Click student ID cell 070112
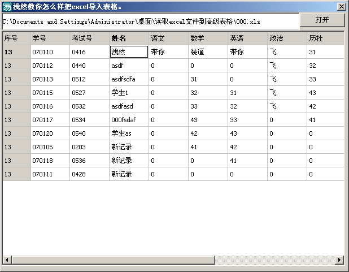The image size is (349, 272). point(50,66)
